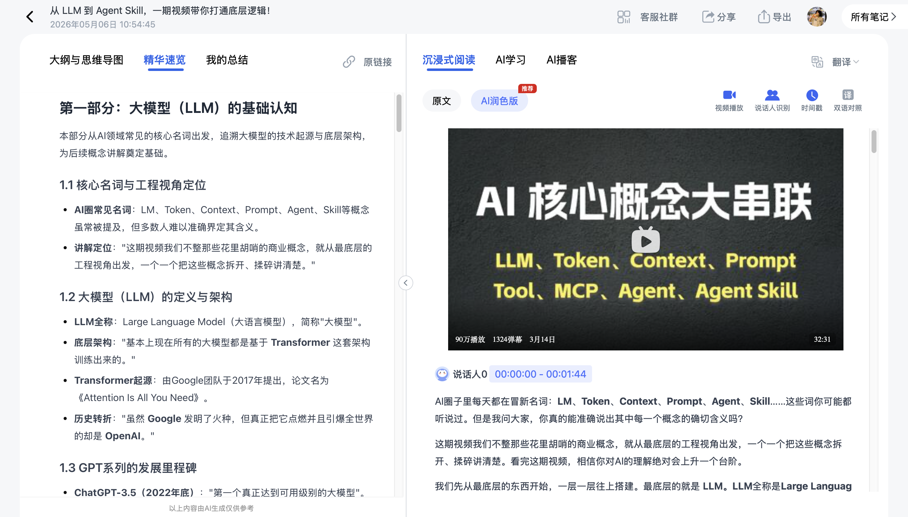The image size is (908, 517).
Task: Click the 原链接 chain link icon
Action: [x=349, y=62]
